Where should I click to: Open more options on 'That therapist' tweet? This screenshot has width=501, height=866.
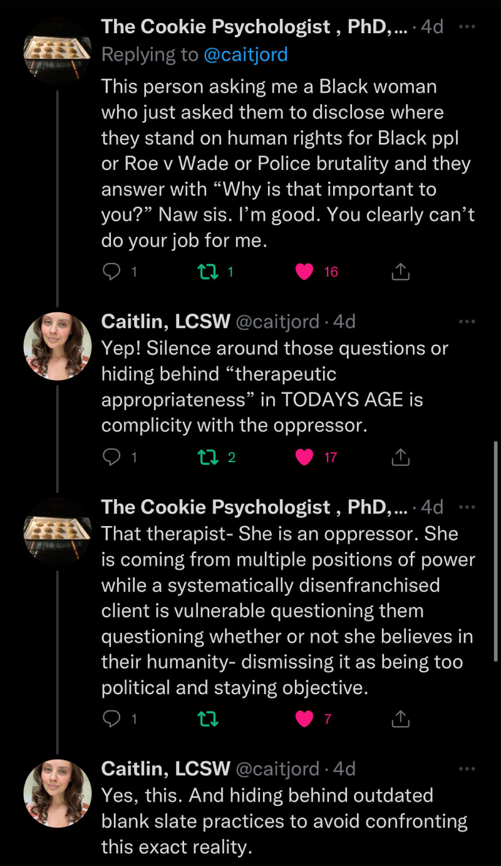467,507
